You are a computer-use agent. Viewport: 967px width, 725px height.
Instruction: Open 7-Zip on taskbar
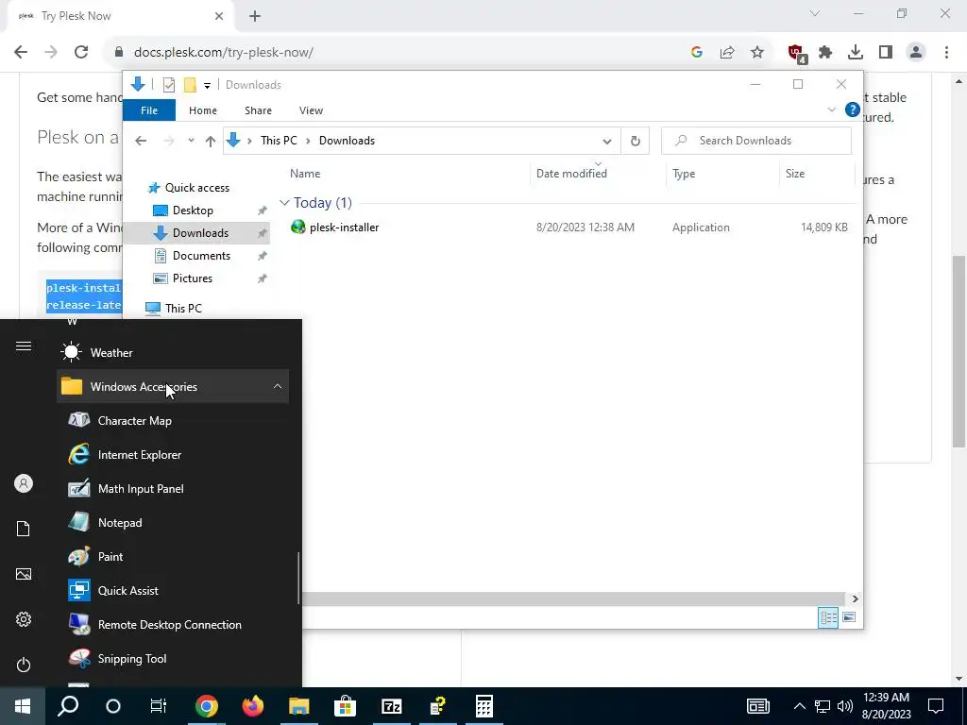[392, 706]
